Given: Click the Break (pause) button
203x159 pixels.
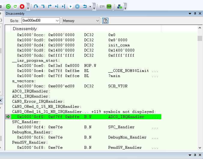Looking at the screenshot, I should [77, 6].
